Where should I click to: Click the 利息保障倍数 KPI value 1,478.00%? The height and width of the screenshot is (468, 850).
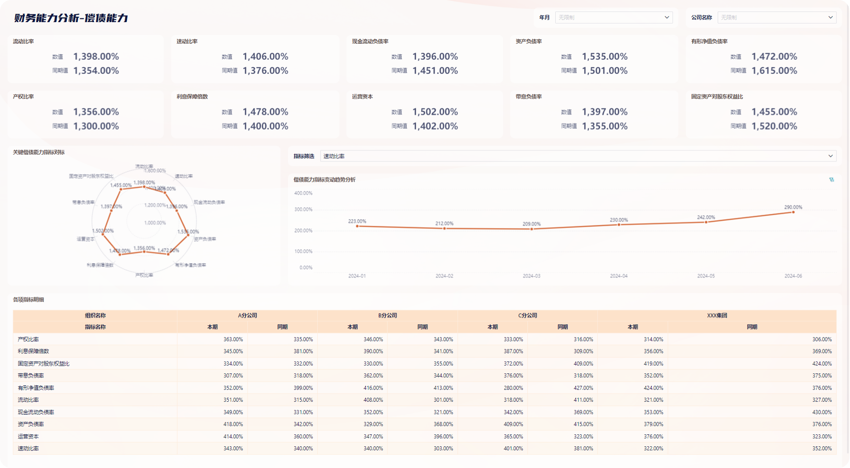[265, 112]
